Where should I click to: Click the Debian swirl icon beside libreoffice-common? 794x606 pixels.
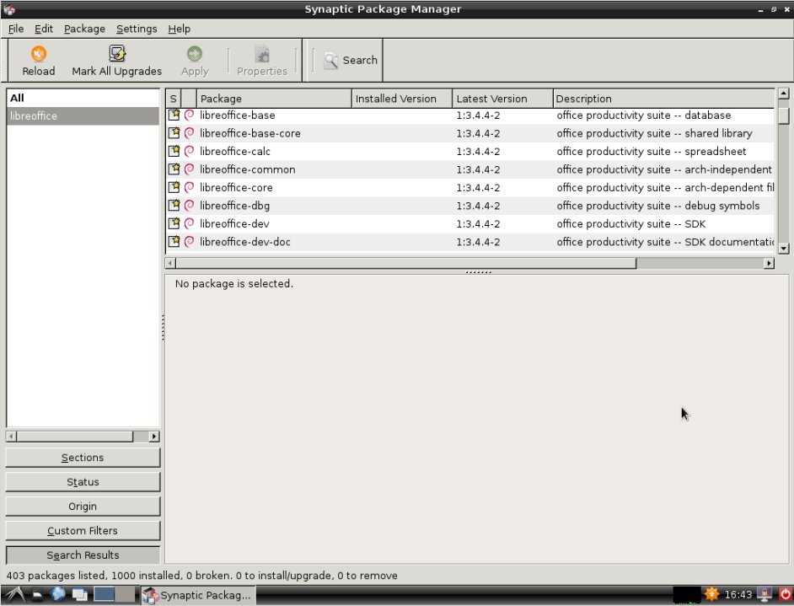click(189, 169)
